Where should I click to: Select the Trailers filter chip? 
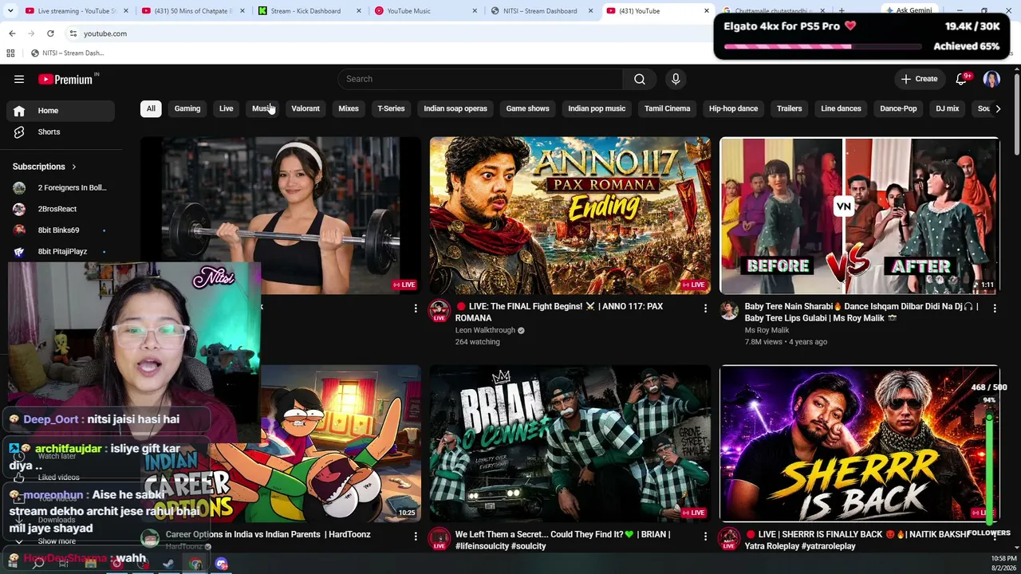coord(790,108)
